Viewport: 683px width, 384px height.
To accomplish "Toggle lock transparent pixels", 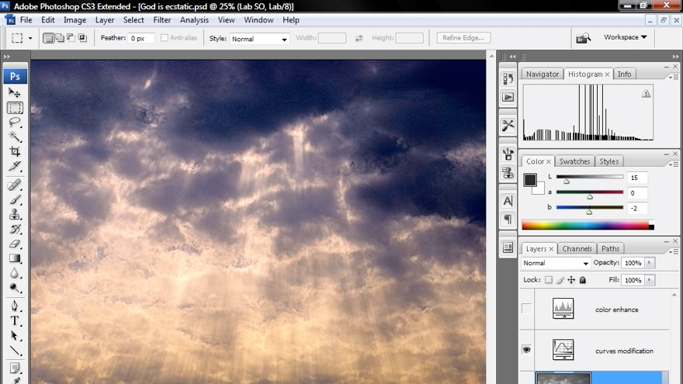I will (x=549, y=280).
